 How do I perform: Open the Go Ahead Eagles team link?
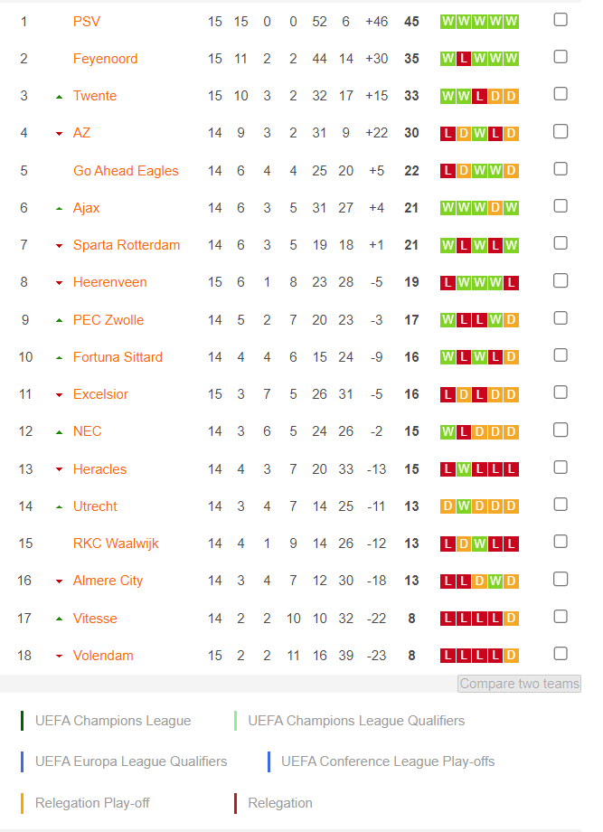tap(126, 171)
